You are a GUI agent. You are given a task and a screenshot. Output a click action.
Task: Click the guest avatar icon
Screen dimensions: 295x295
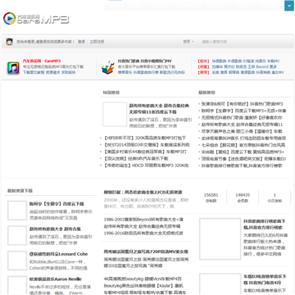tap(10, 42)
